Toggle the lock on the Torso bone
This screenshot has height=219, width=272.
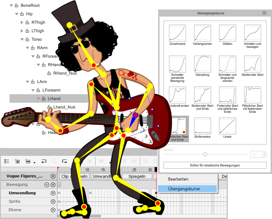28,39
